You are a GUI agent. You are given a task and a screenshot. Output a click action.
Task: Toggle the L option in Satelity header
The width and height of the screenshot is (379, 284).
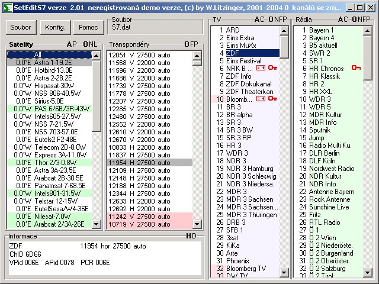click(94, 44)
